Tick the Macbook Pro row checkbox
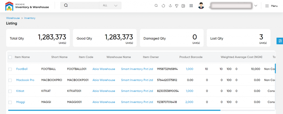Screen dimensions: 283x114 pyautogui.click(x=10, y=80)
